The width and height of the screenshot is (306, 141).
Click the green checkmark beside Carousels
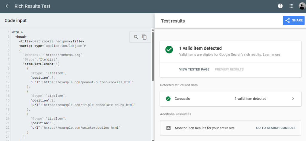click(168, 99)
